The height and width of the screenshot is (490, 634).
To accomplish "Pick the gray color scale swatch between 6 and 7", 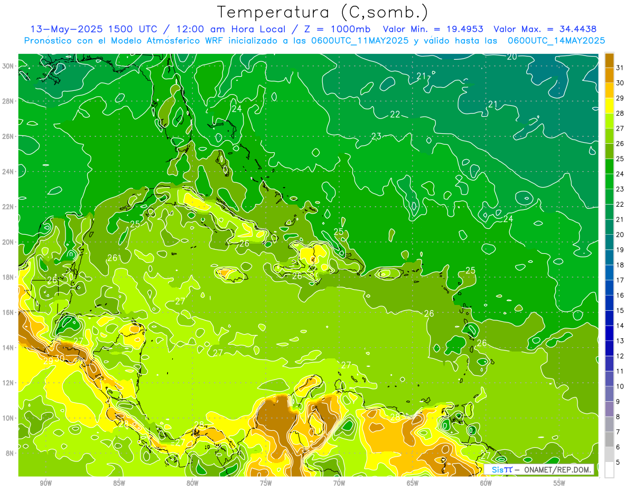I will [609, 440].
